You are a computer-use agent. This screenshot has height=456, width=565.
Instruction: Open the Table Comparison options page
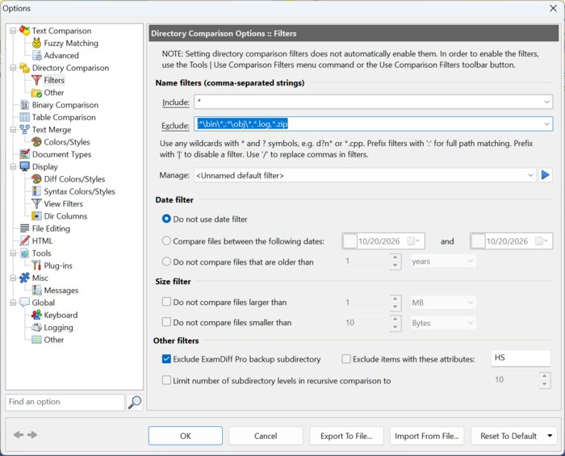coord(64,117)
